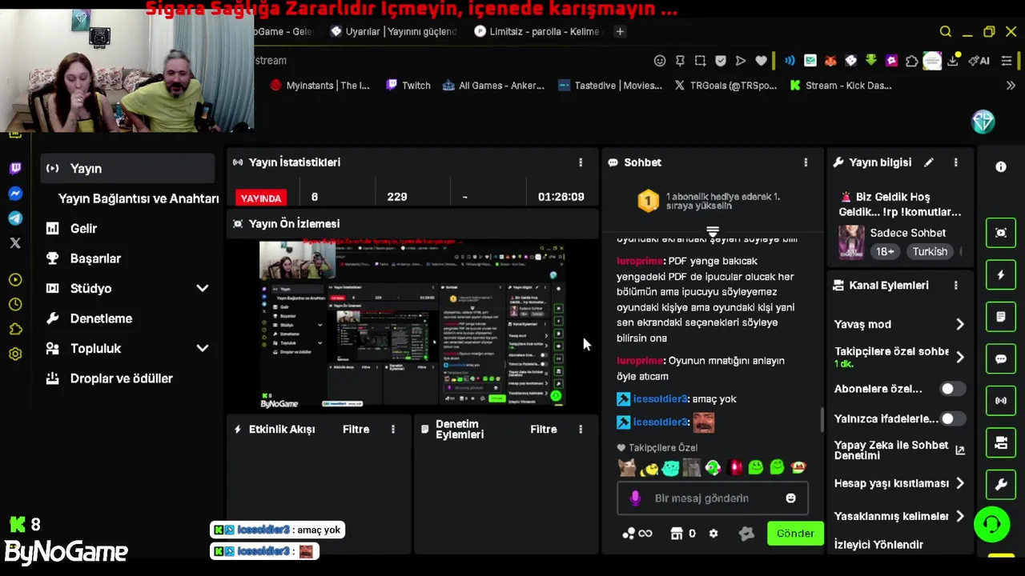This screenshot has height=576, width=1025.
Task: Click the broadcast signal icon in the right rail
Action: [1001, 400]
